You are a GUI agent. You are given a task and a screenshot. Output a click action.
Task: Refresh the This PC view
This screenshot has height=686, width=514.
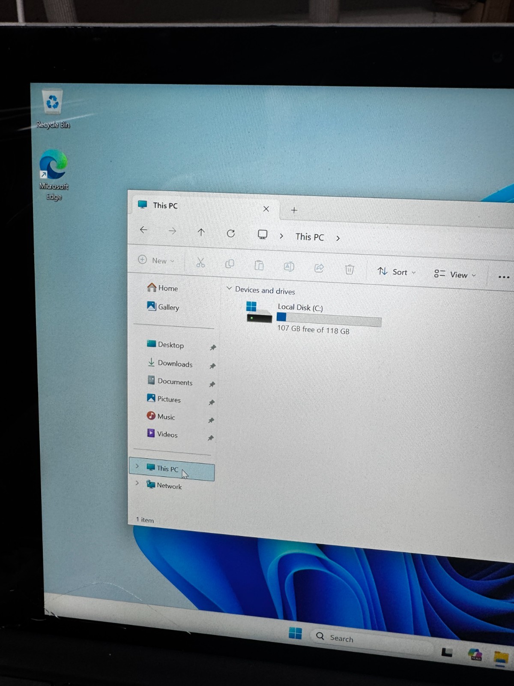[231, 233]
